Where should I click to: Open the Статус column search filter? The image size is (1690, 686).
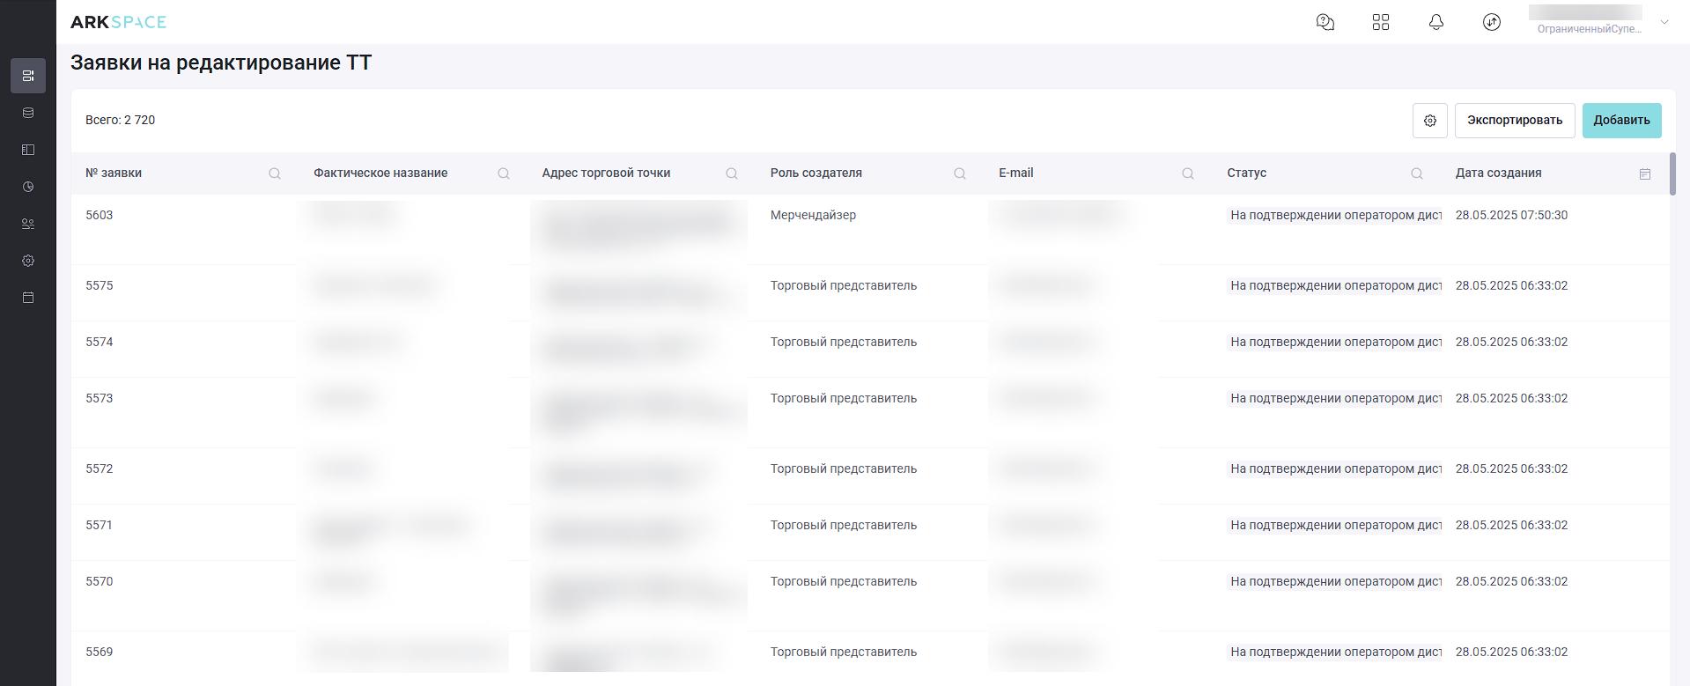[1416, 173]
